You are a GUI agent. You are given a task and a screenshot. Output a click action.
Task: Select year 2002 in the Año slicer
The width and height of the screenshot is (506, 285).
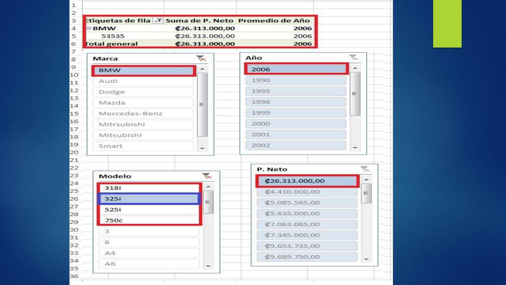[x=296, y=145]
